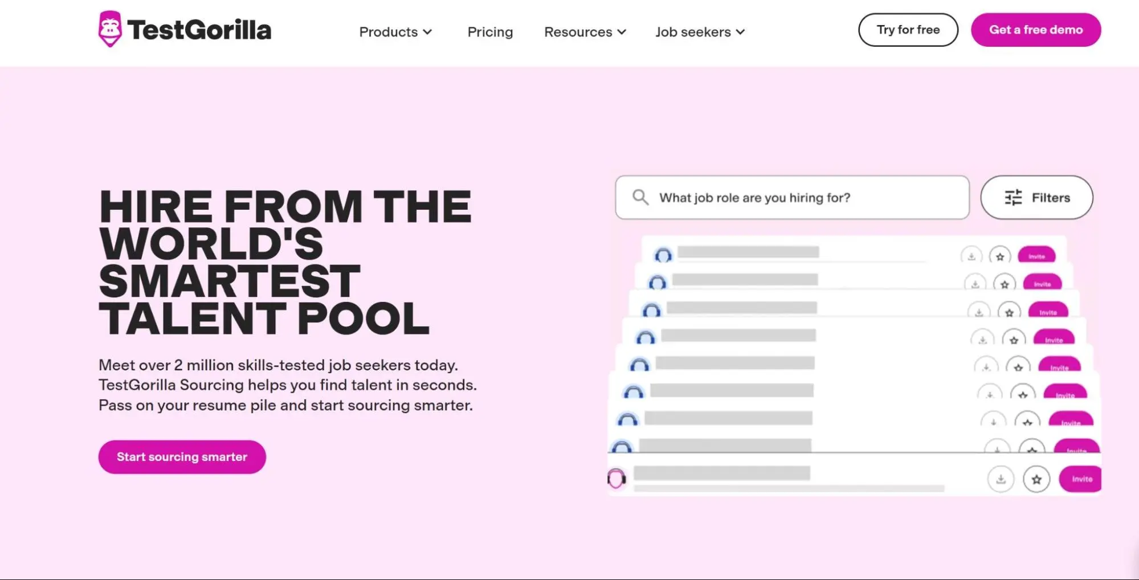
Task: Expand the Job seekers dropdown menu
Action: 700,32
